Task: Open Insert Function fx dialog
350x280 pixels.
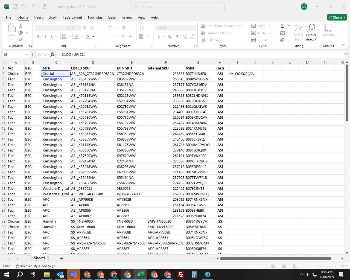Action: coord(52,54)
